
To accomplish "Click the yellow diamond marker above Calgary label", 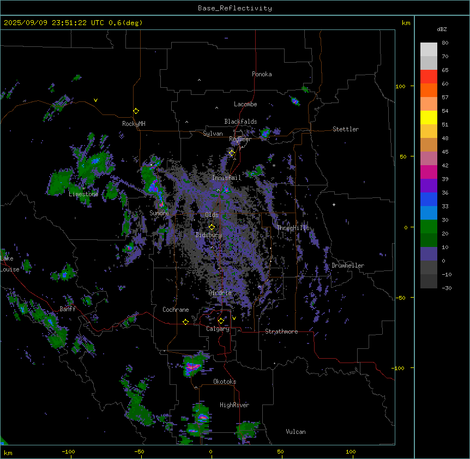I will [x=221, y=321].
